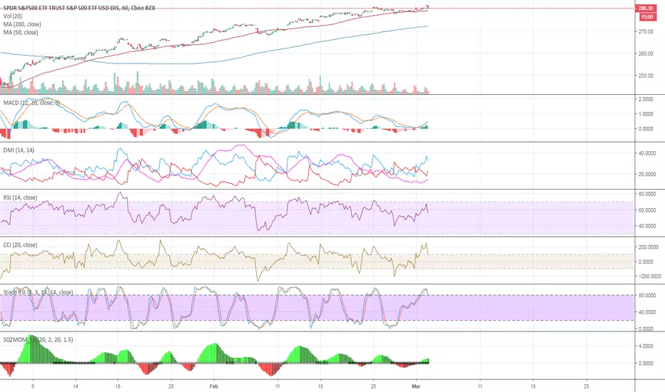This screenshot has height=392, width=665.
Task: Click the Mar label on time axis
Action: click(416, 386)
